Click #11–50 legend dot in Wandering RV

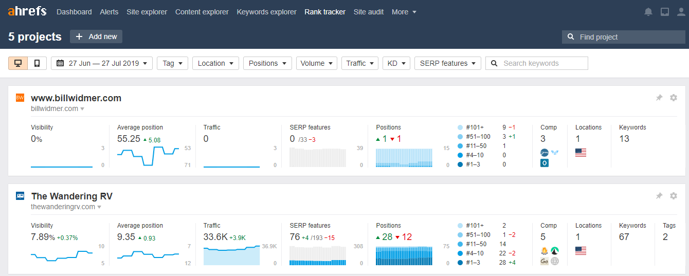pos(460,244)
